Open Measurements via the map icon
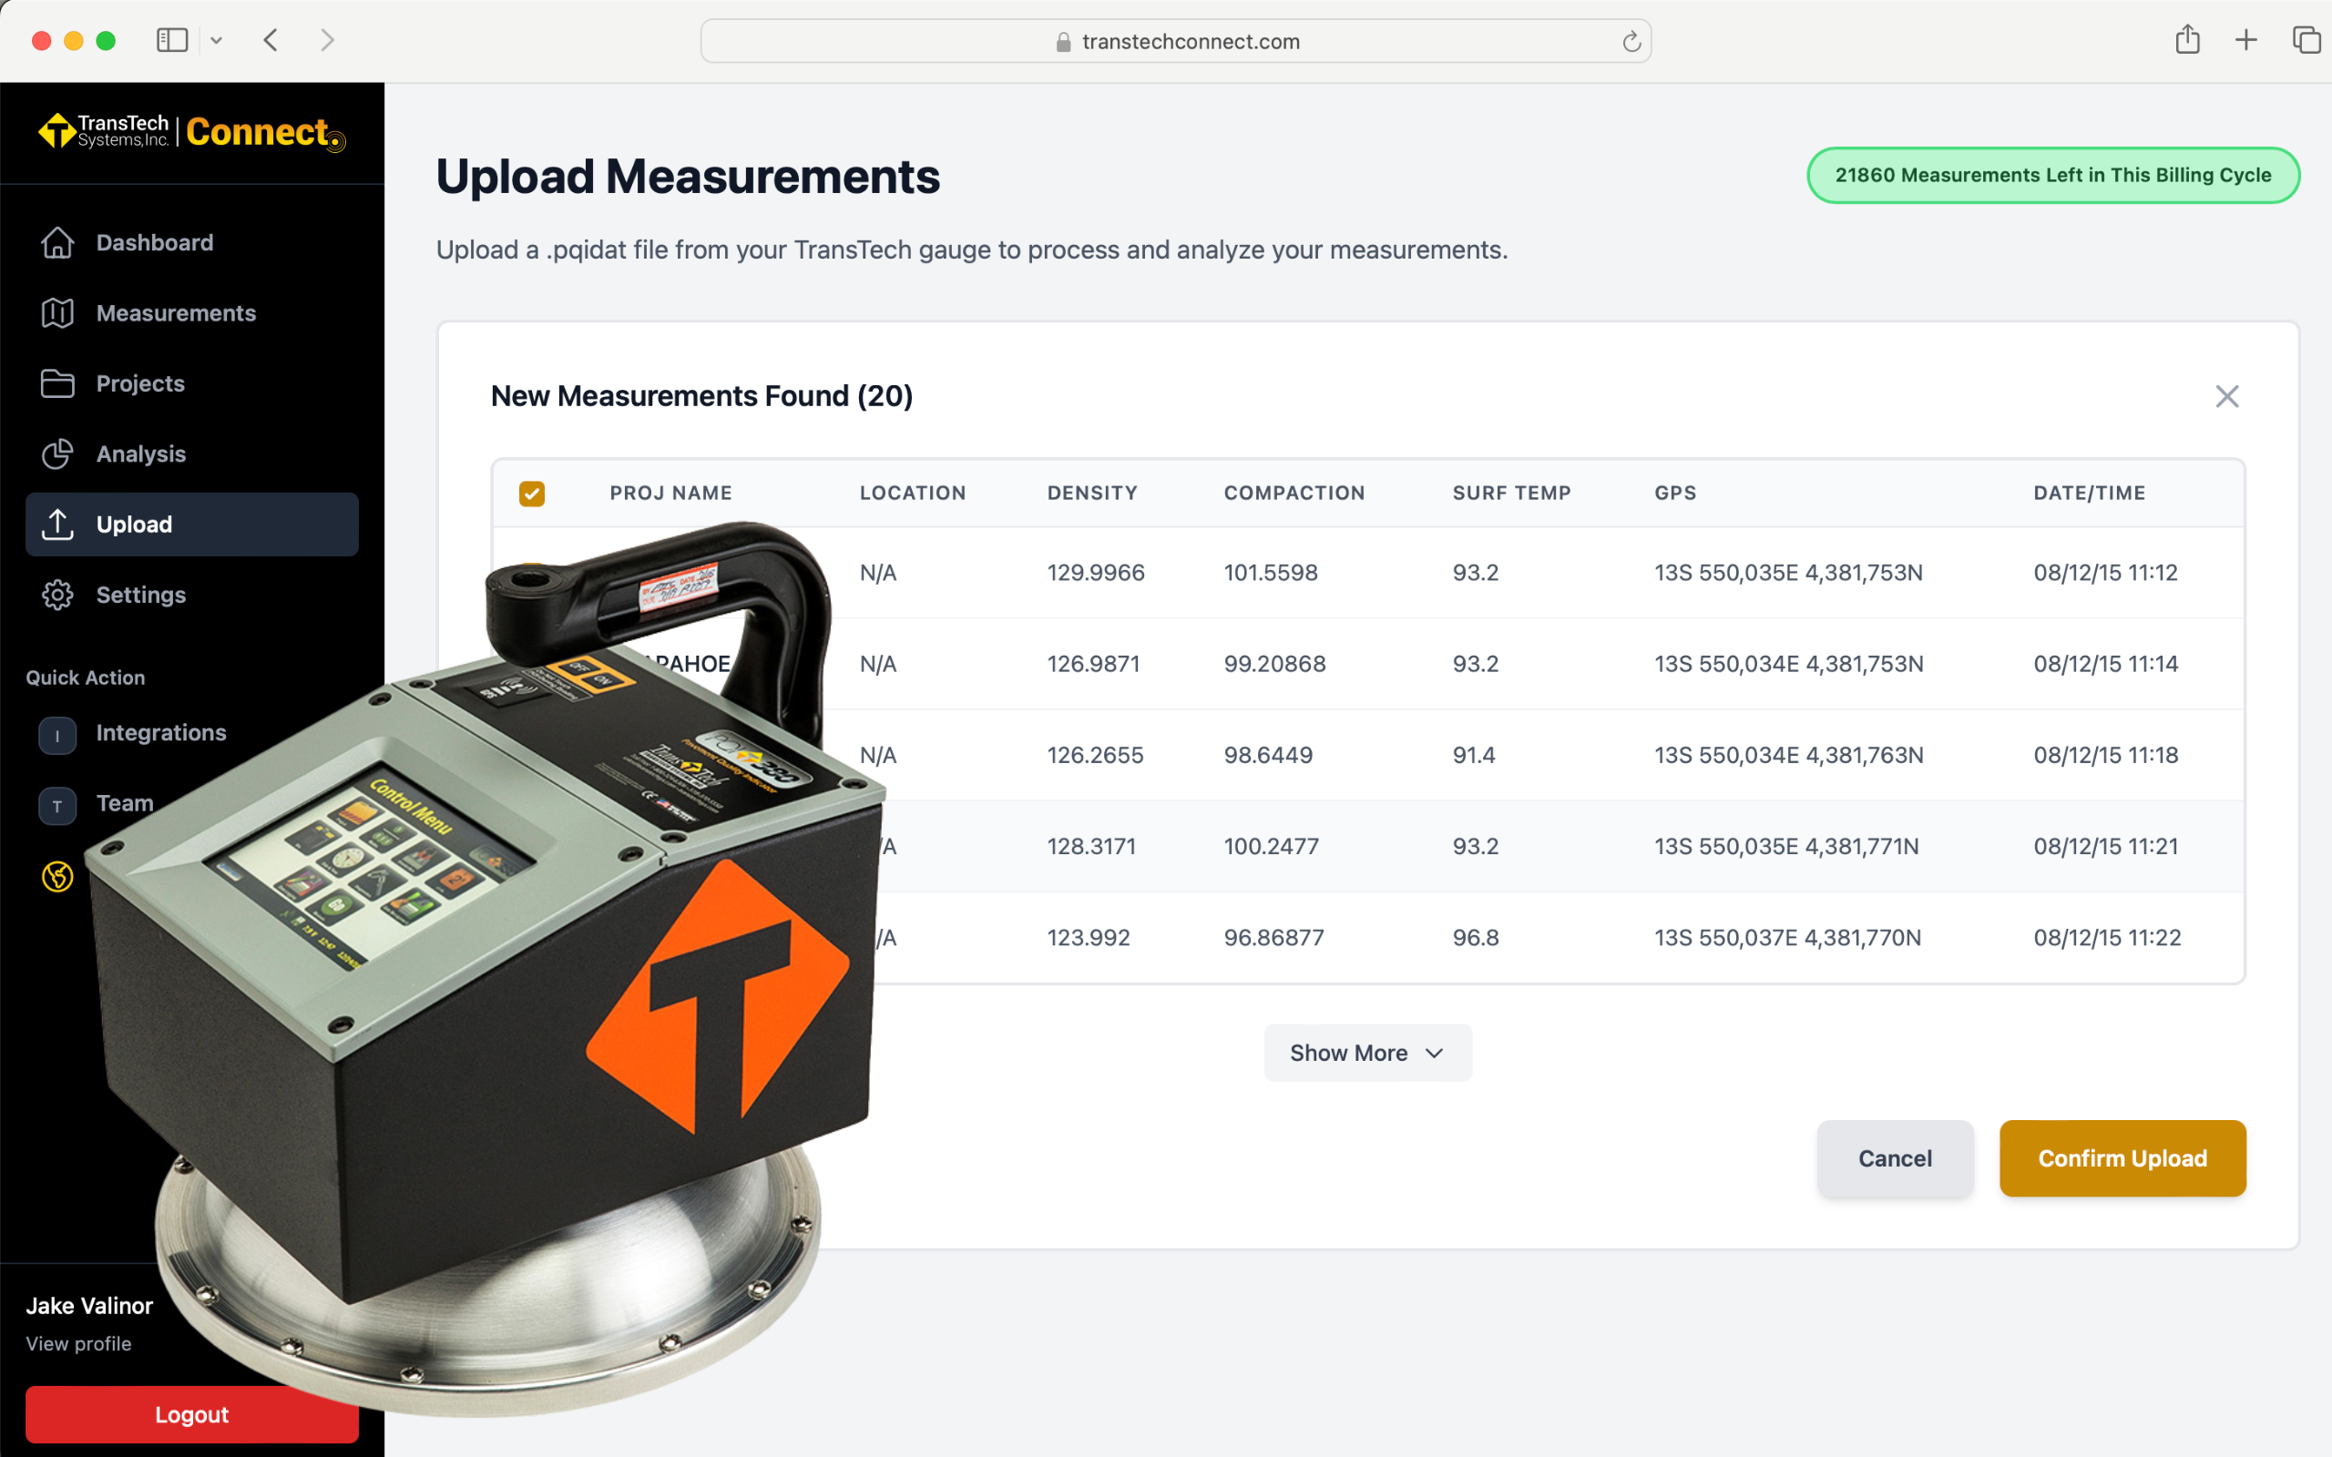This screenshot has width=2332, height=1457. point(57,313)
